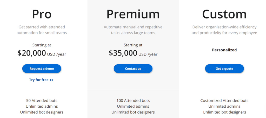The image size is (266, 118).
Task: Click the Premium description about large teams
Action: (x=133, y=30)
